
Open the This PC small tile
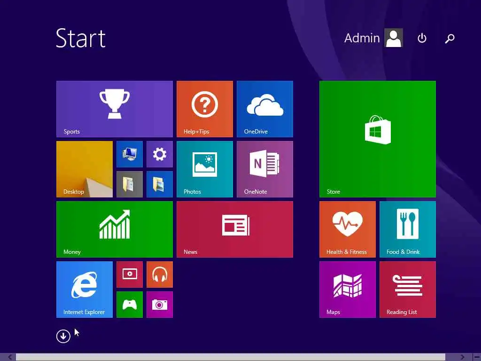pos(130,154)
